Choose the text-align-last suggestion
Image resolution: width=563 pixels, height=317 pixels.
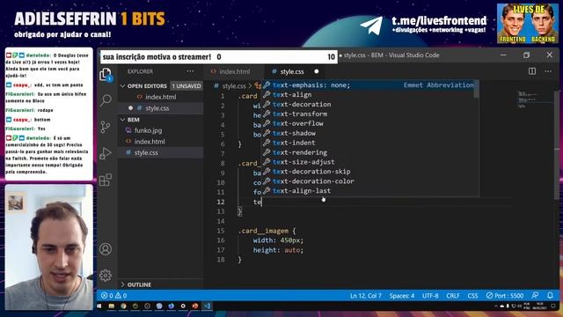click(x=368, y=191)
